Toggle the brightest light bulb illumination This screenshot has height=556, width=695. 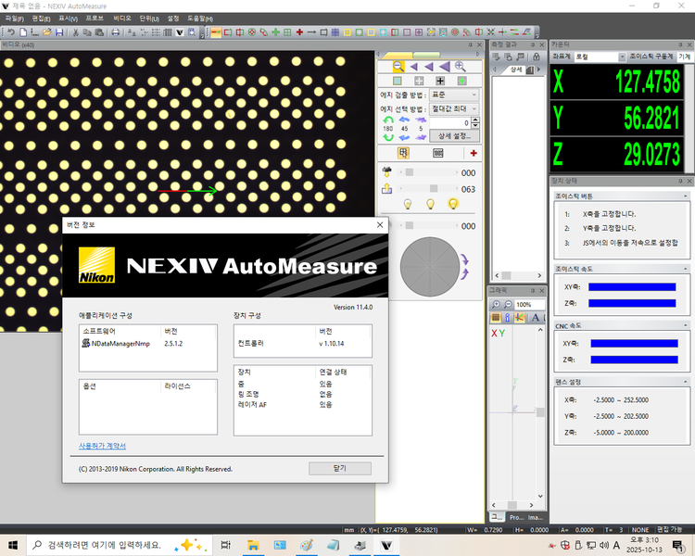tap(453, 204)
